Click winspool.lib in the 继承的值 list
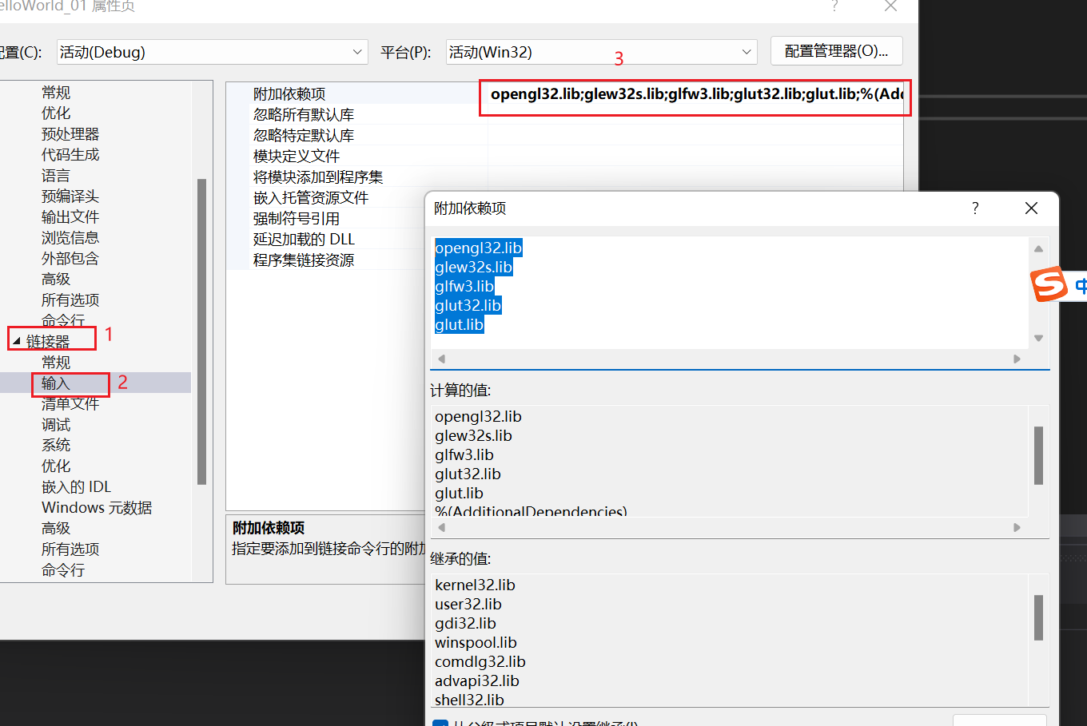The height and width of the screenshot is (726, 1087). (476, 643)
